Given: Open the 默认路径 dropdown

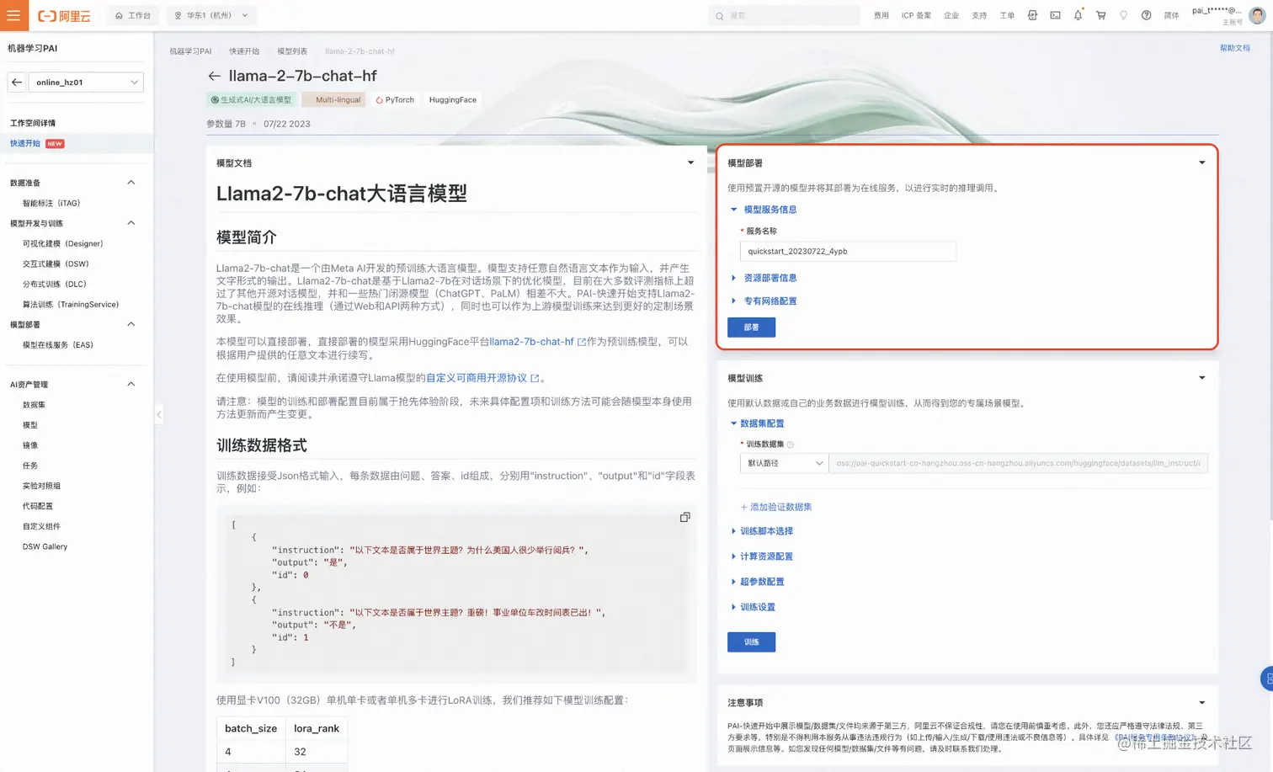Looking at the screenshot, I should point(784,463).
